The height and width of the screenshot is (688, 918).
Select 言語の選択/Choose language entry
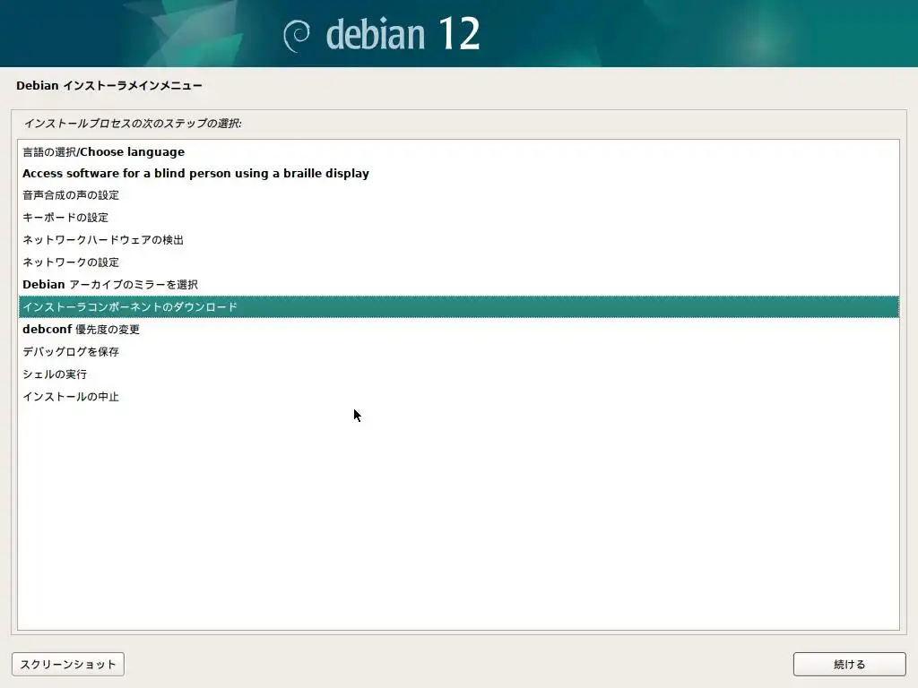pyautogui.click(x=458, y=151)
